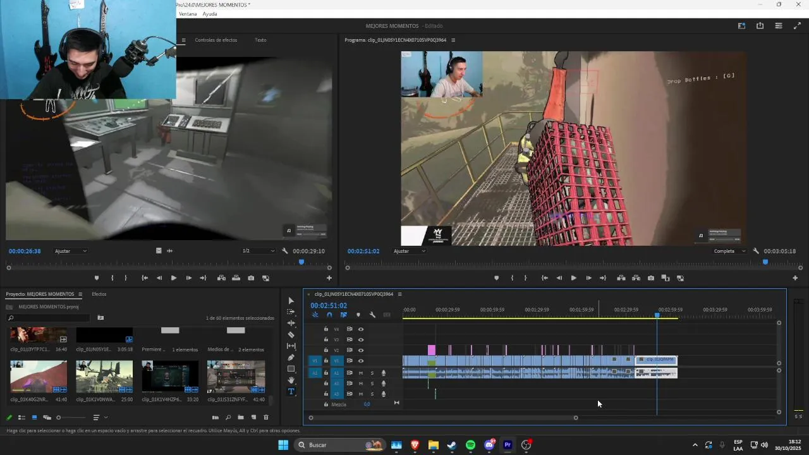The height and width of the screenshot is (455, 809).
Task: Select the Razor tool
Action: click(291, 335)
